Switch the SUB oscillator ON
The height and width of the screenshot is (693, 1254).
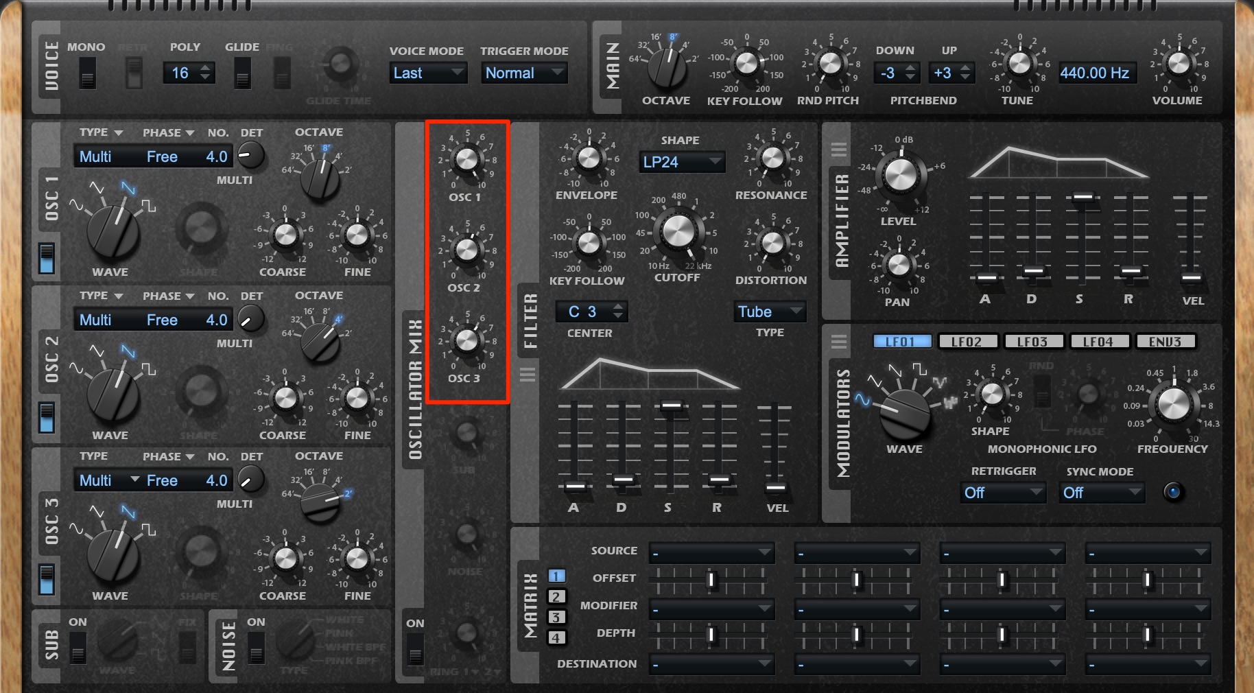pos(78,648)
